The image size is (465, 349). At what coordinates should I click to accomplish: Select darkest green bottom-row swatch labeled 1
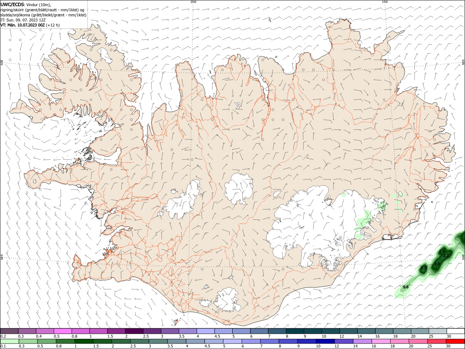[84, 341]
